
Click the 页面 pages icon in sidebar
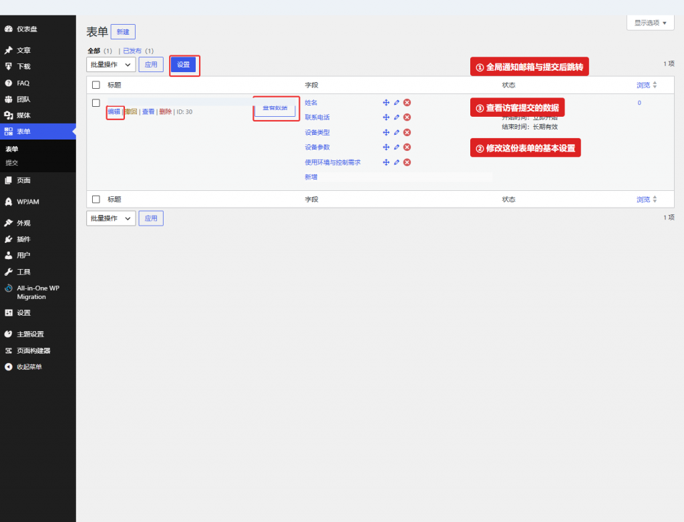(8, 180)
